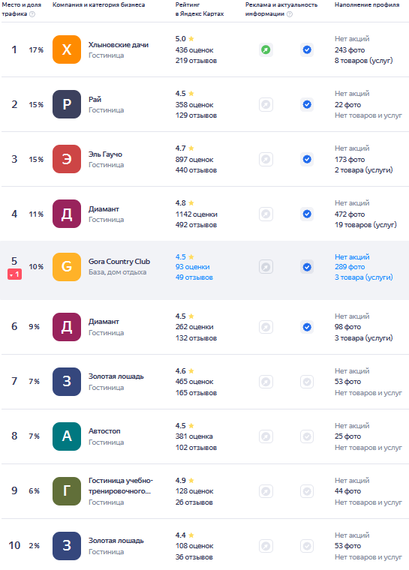409x570 pixels.
Task: Click the teal А logo of Автостоп
Action: (x=67, y=436)
